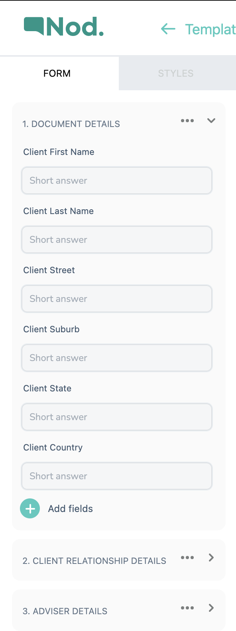Click the green plus Add fields icon
236x631 pixels.
click(30, 508)
